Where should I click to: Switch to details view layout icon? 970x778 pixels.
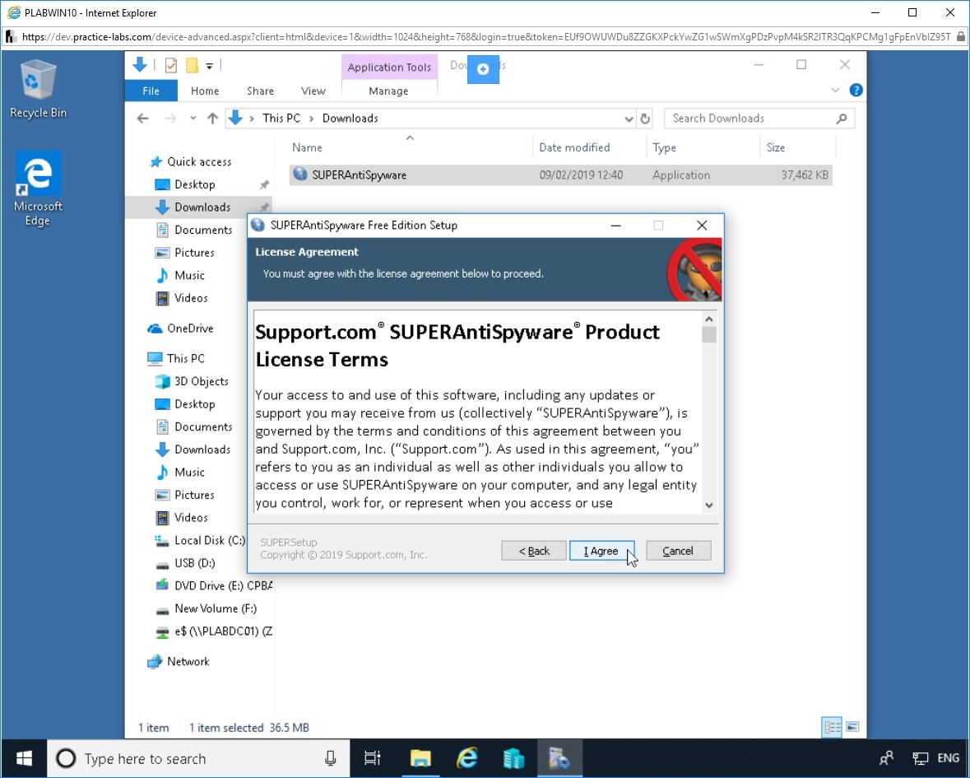(832, 727)
